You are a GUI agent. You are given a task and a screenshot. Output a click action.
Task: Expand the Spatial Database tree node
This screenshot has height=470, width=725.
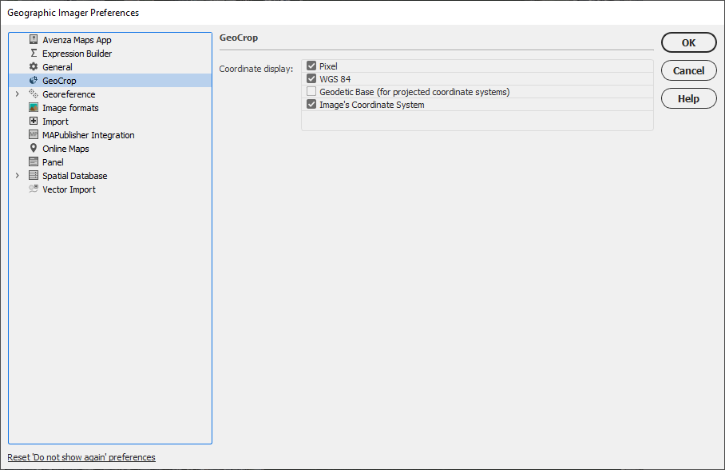pyautogui.click(x=17, y=176)
